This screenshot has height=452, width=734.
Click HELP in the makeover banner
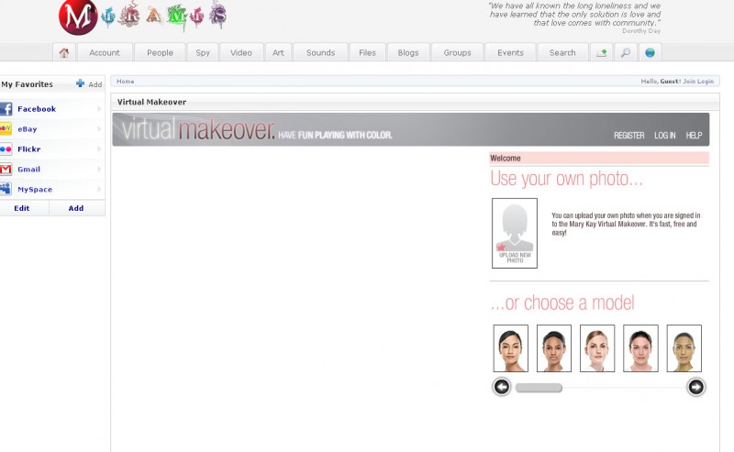[x=694, y=135]
